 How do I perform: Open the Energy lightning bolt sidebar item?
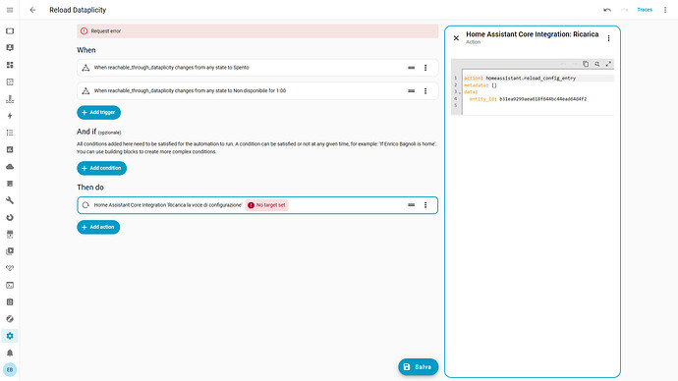(x=10, y=116)
